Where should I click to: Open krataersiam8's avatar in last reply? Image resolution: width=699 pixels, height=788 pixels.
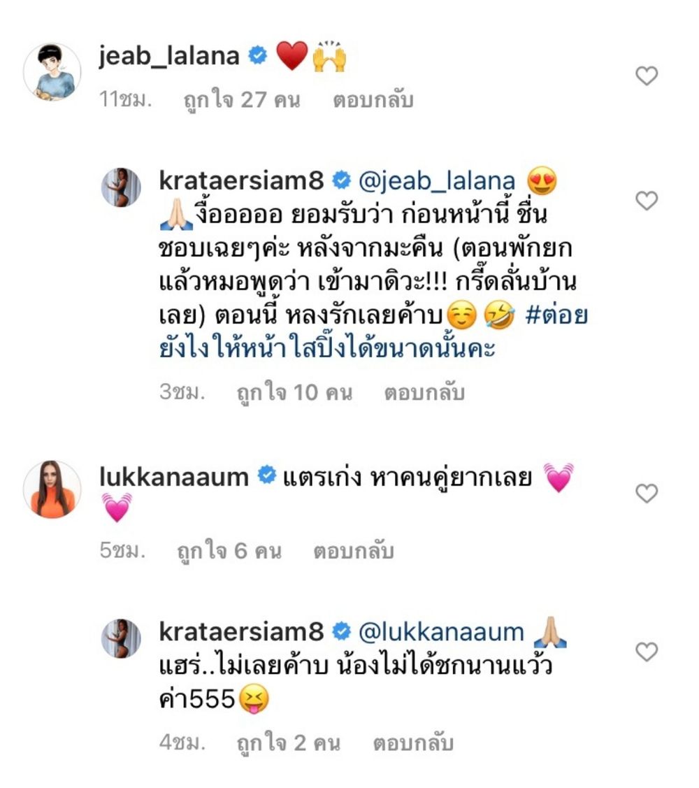pyautogui.click(x=121, y=638)
